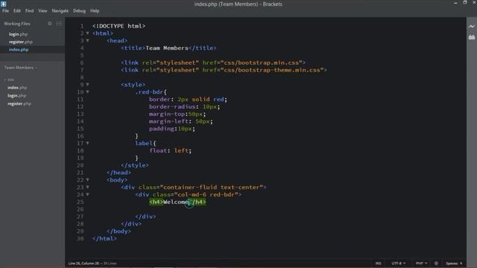
Task: Collapse the col-md-6 div fold on line 24
Action: pos(88,194)
